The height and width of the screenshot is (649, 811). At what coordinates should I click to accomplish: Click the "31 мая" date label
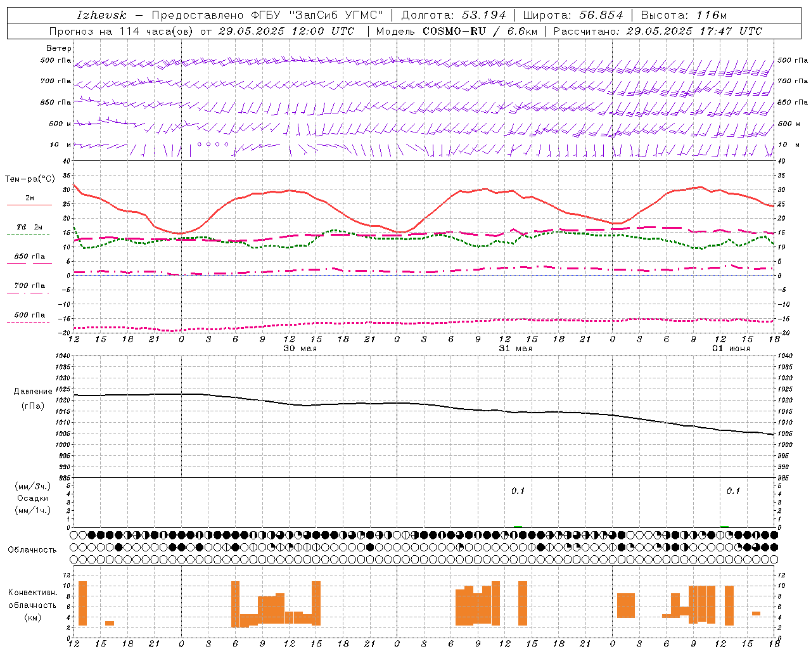coord(515,349)
